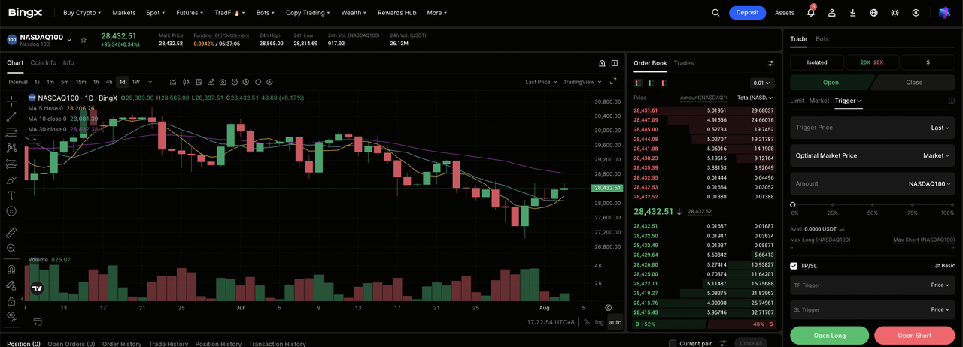Switch theme with the sun icon

895,13
